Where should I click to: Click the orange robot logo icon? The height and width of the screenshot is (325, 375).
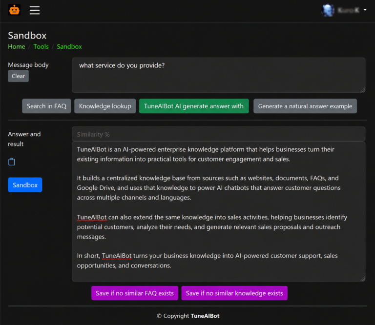point(14,10)
